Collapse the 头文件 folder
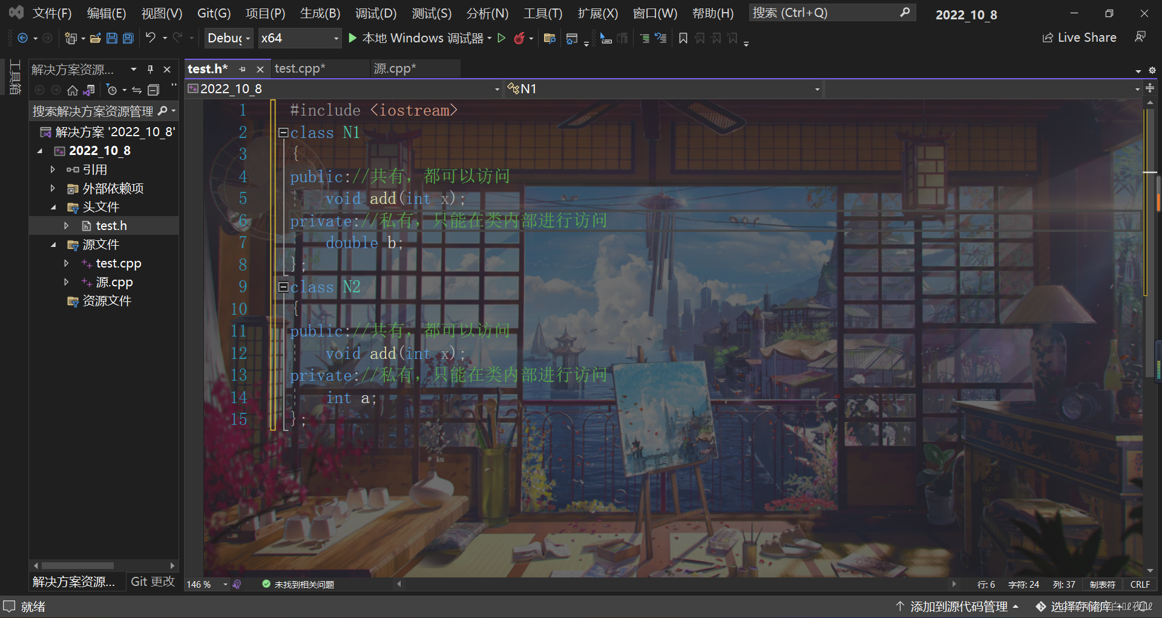The width and height of the screenshot is (1162, 618). [53, 208]
